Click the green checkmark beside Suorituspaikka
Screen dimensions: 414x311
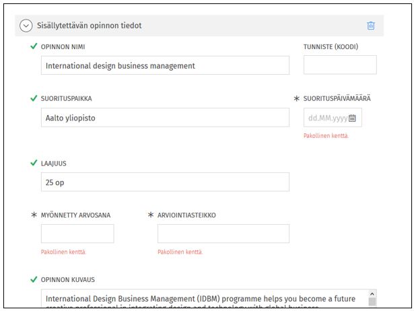click(34, 98)
